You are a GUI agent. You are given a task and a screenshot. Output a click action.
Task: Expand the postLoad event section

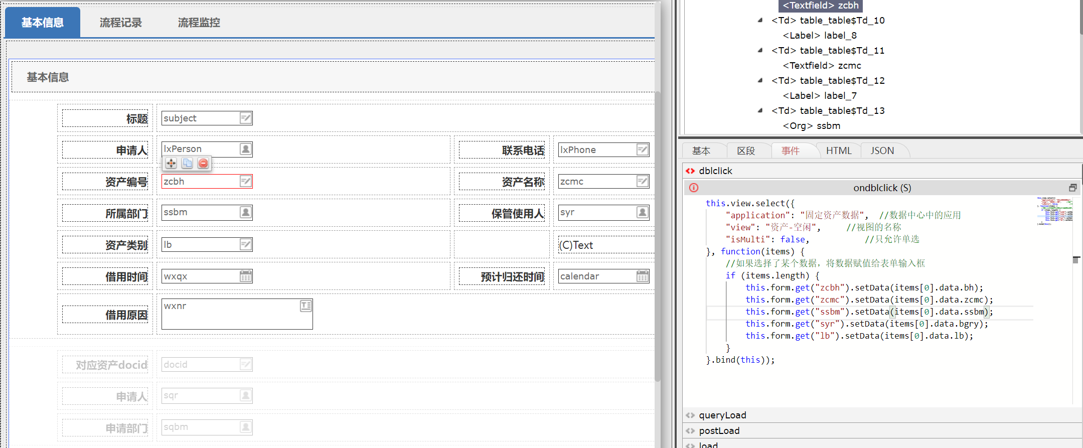coord(719,430)
